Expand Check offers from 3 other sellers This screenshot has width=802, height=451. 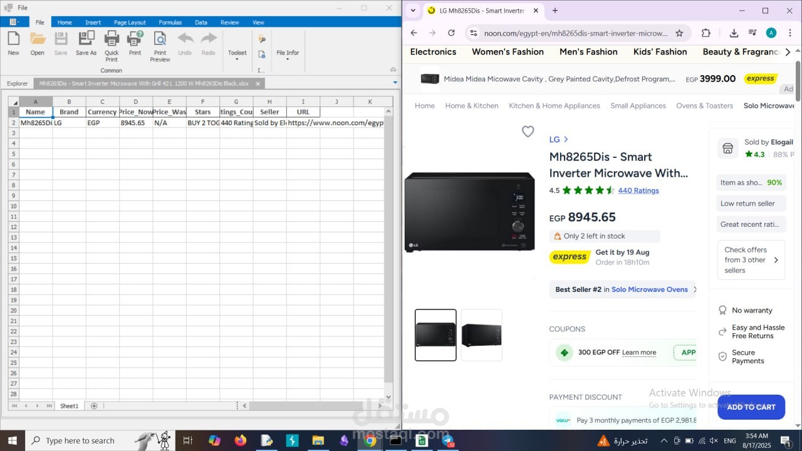point(751,260)
